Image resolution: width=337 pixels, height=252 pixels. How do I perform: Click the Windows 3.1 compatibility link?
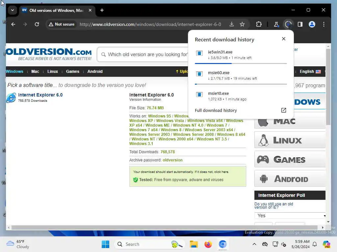[141, 144]
